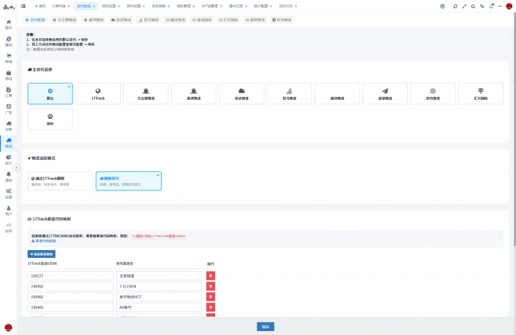Screen dimensions: 516x335
Task: Open notification bell in top bar
Action: pos(491,6)
